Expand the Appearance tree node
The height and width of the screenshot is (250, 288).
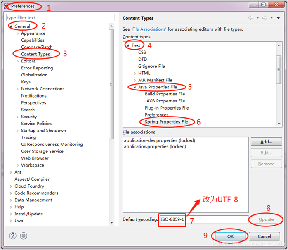pyautogui.click(x=17, y=33)
